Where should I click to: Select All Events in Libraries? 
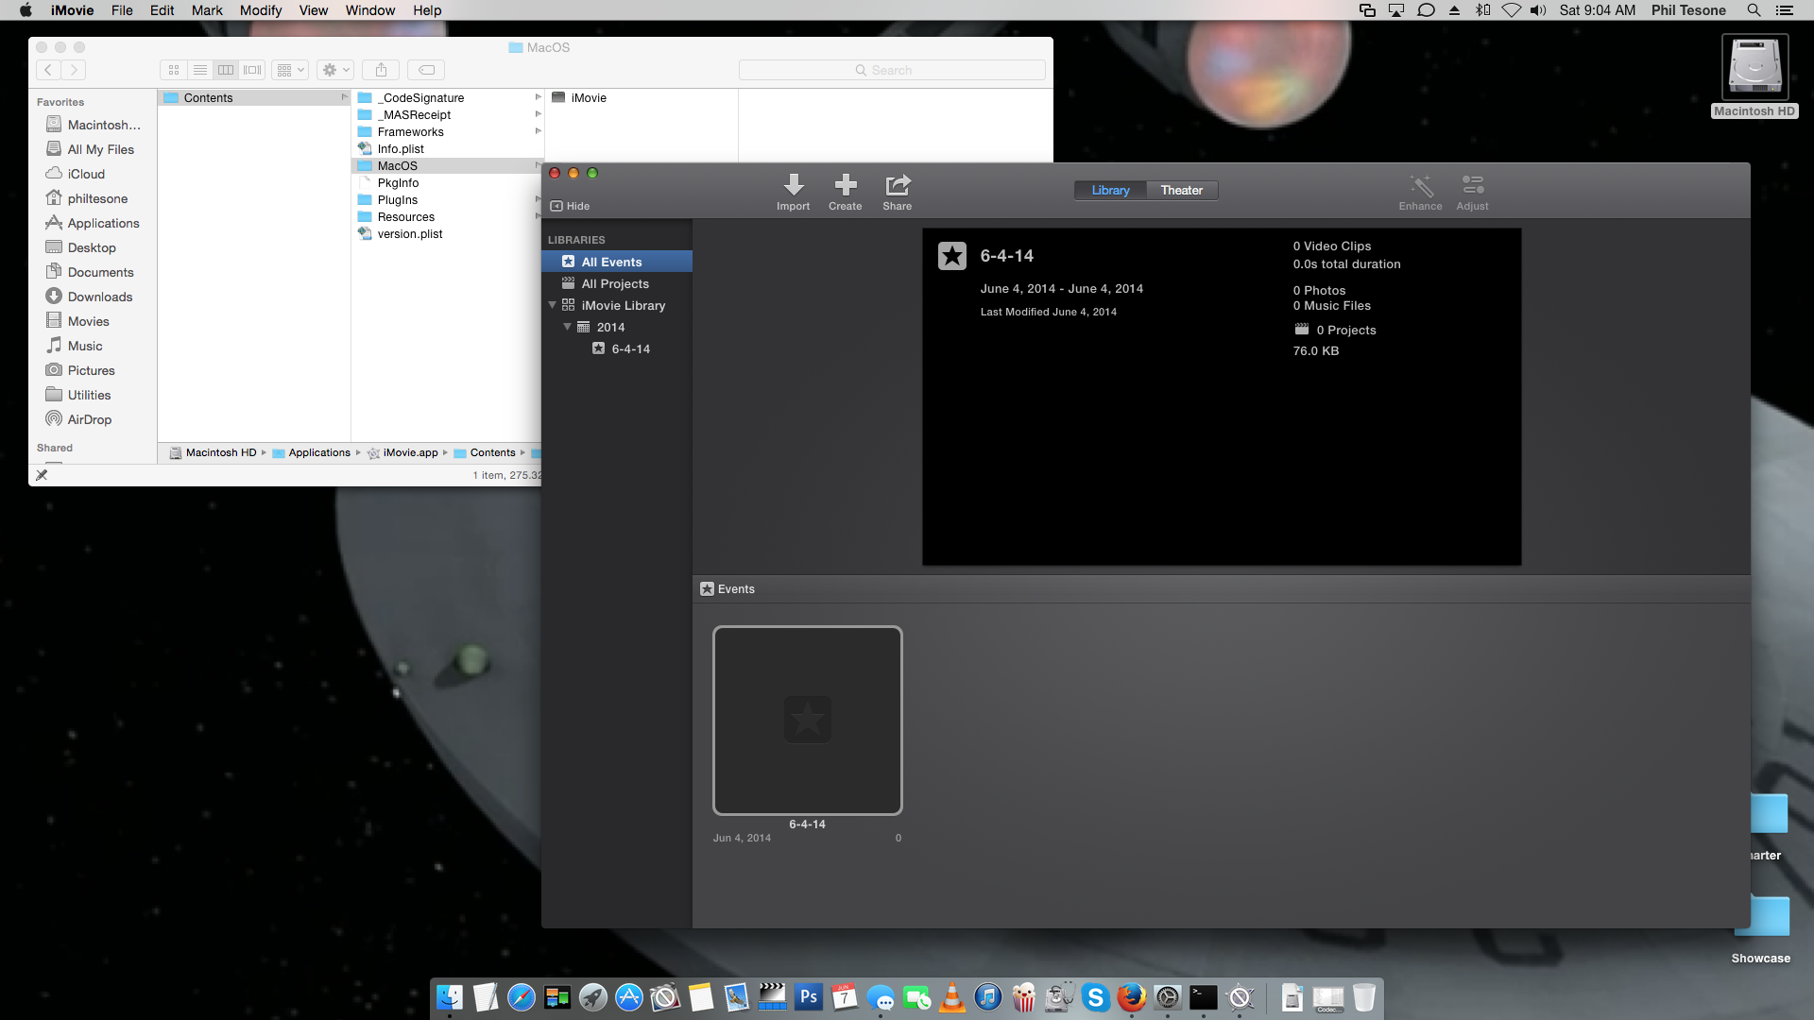pyautogui.click(x=617, y=262)
